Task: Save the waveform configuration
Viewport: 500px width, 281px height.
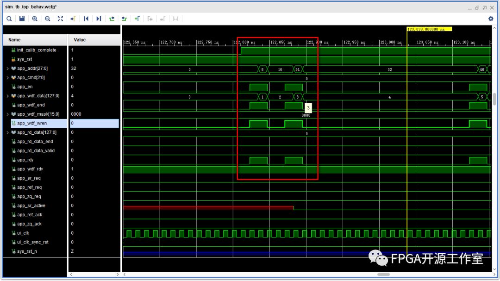Action: pos(22,19)
